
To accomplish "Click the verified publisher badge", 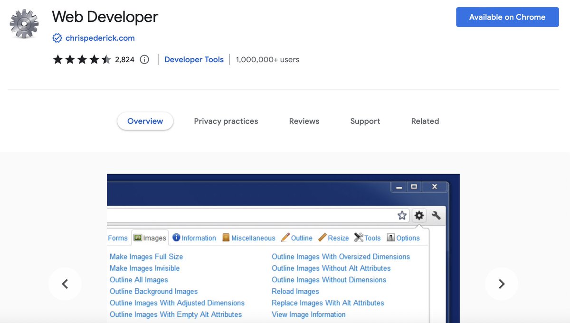I will click(x=57, y=38).
